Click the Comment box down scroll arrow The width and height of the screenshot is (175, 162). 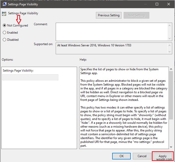[x=169, y=38]
